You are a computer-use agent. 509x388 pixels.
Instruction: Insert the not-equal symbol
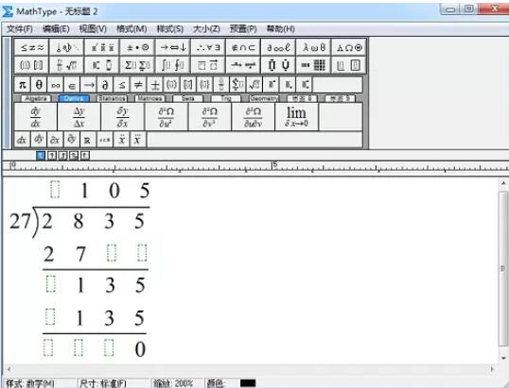138,85
